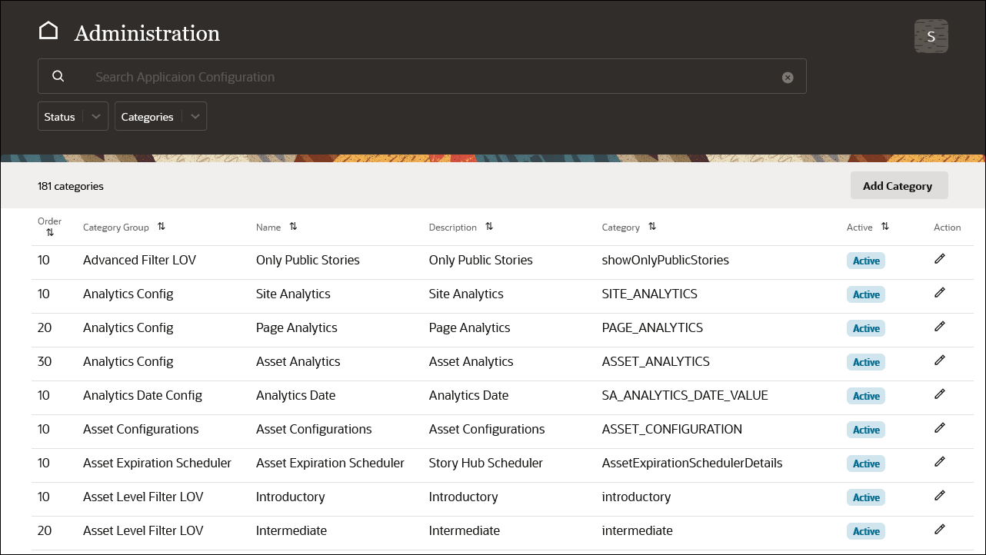Edit Only Public Stories using the pencil icon

point(940,258)
